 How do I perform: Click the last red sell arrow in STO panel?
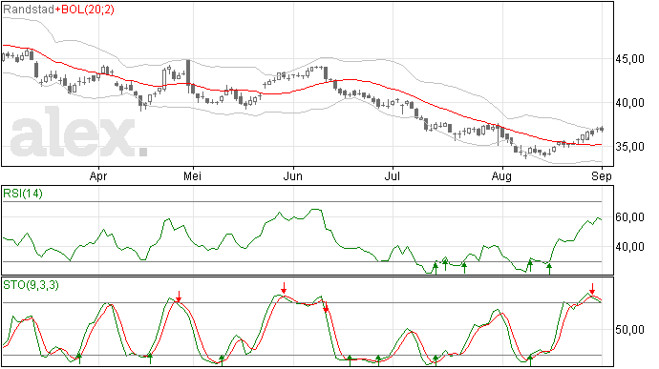(x=592, y=289)
